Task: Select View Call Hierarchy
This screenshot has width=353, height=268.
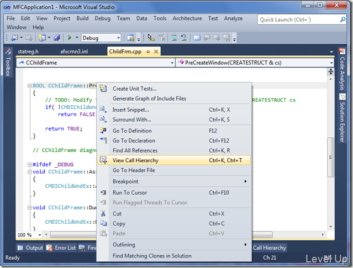Action: (x=174, y=160)
